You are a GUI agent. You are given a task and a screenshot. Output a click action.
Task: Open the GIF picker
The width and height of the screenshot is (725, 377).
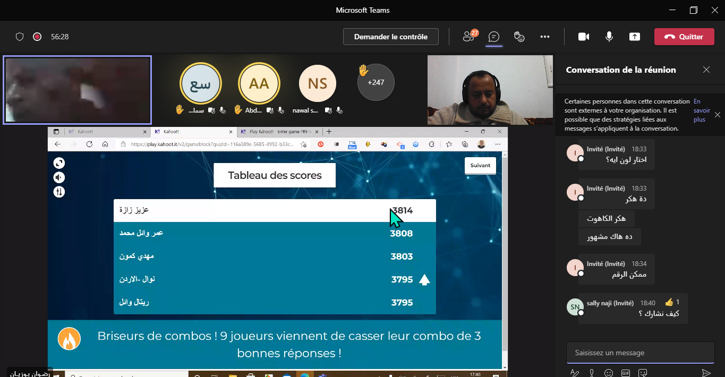tap(626, 373)
